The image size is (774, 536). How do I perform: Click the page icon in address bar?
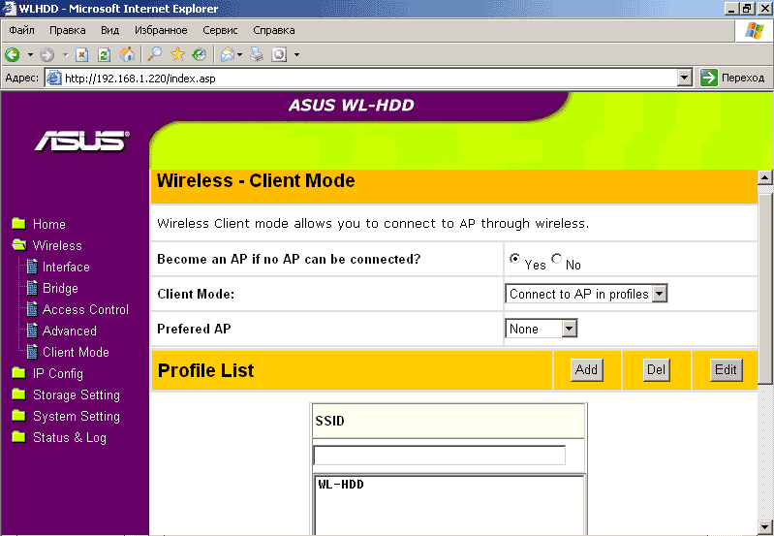pos(54,79)
